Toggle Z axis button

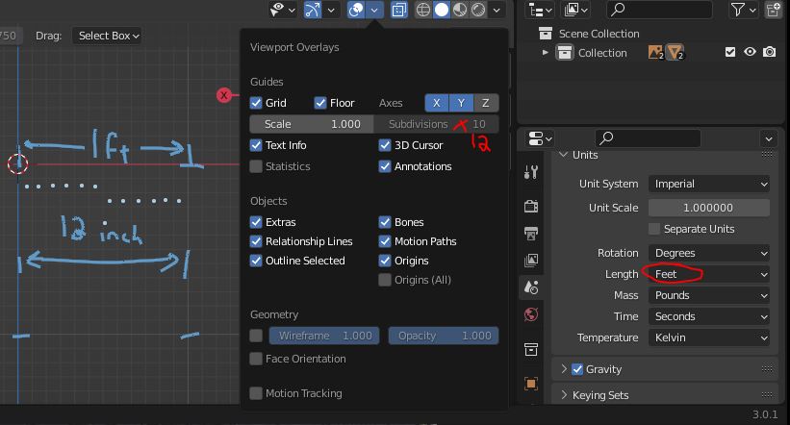(x=486, y=103)
